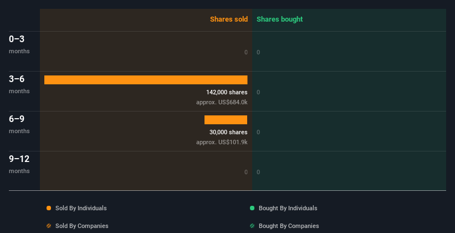Click the 142,000 shares label
Screen dimensions: 455x233
coord(227,92)
